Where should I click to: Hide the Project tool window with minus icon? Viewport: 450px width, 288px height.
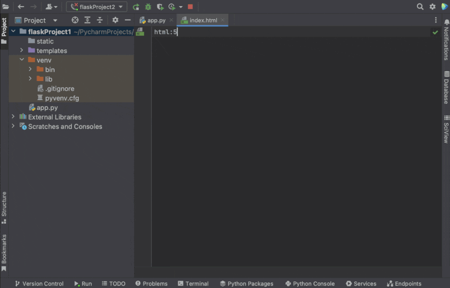[x=128, y=20]
